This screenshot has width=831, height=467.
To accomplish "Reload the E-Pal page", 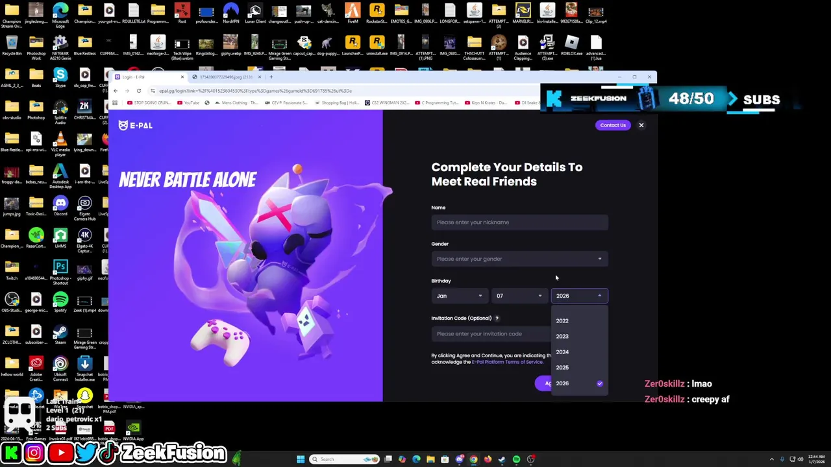I will click(138, 91).
